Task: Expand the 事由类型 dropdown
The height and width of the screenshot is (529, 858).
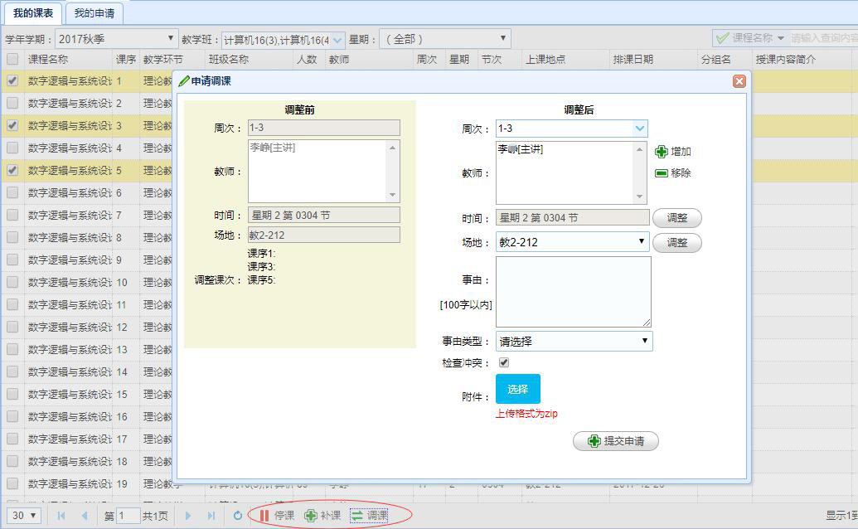Action: tap(574, 341)
